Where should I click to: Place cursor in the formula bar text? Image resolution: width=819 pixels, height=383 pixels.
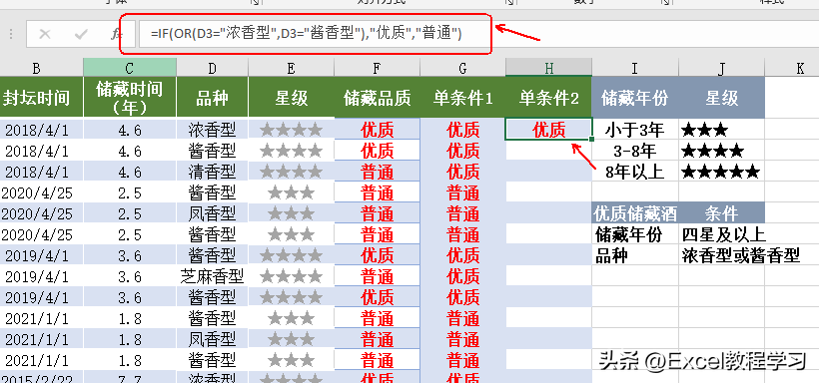tap(306, 35)
